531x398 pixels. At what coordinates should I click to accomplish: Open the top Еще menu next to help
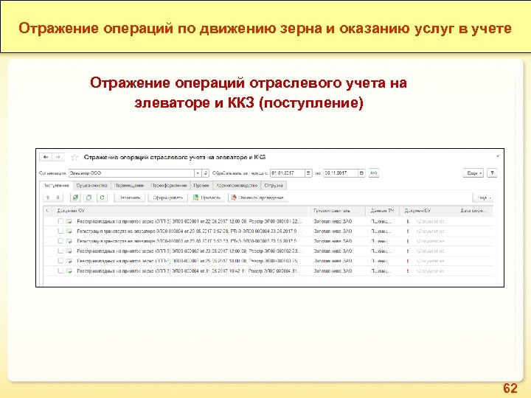click(473, 173)
